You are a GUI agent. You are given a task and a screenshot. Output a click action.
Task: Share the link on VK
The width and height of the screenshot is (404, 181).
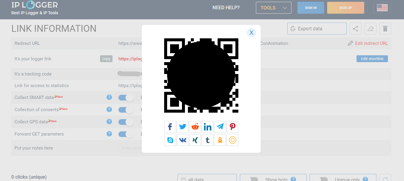183,140
